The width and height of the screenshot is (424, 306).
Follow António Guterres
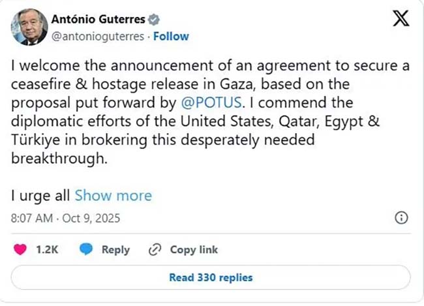171,36
